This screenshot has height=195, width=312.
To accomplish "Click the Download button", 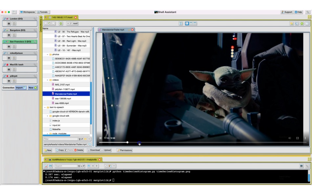I will 94,150.
